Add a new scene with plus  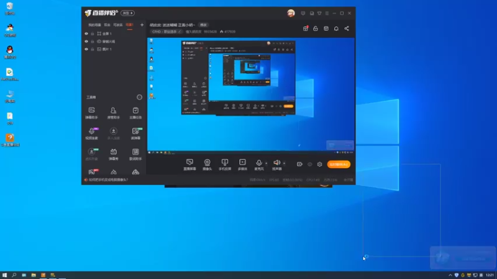[x=142, y=25]
